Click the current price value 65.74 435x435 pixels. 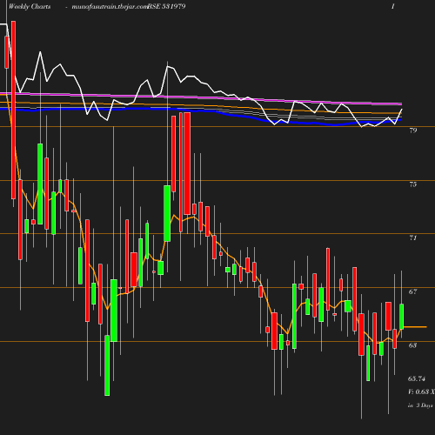pos(417,378)
